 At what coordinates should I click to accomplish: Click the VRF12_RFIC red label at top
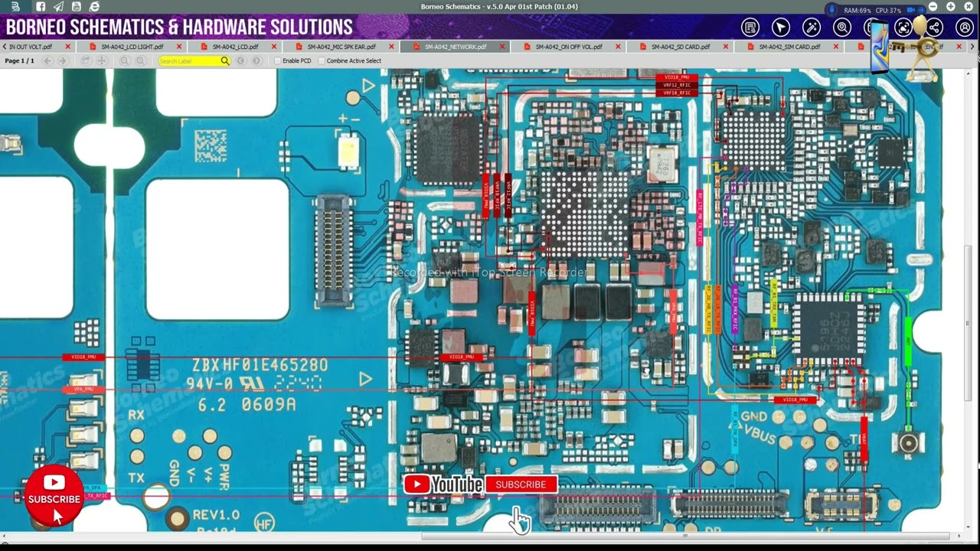(x=677, y=85)
